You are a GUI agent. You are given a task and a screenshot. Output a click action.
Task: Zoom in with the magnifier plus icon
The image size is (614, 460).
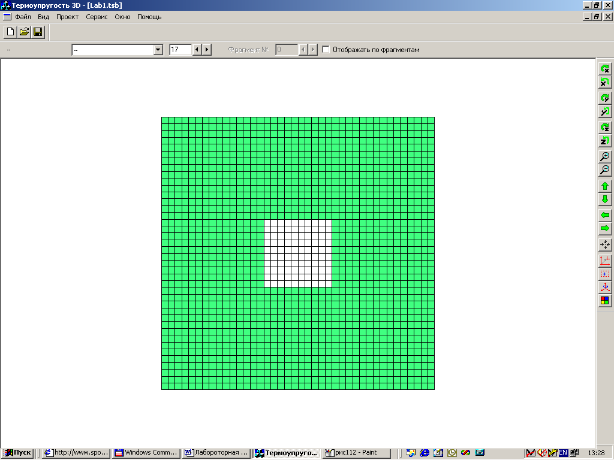605,157
